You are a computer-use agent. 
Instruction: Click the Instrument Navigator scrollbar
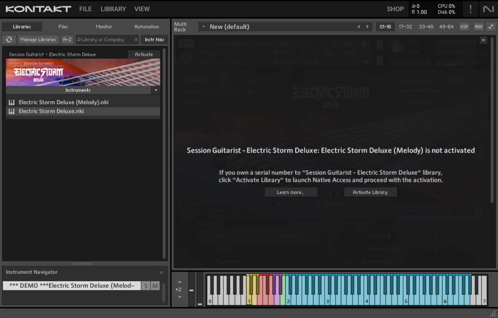click(x=164, y=292)
